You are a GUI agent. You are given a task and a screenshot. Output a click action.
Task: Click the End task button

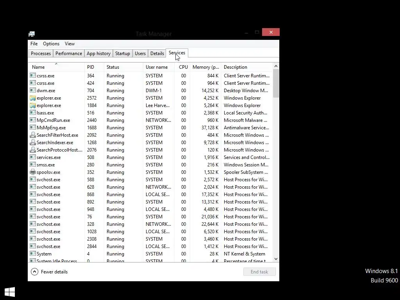[259, 272]
